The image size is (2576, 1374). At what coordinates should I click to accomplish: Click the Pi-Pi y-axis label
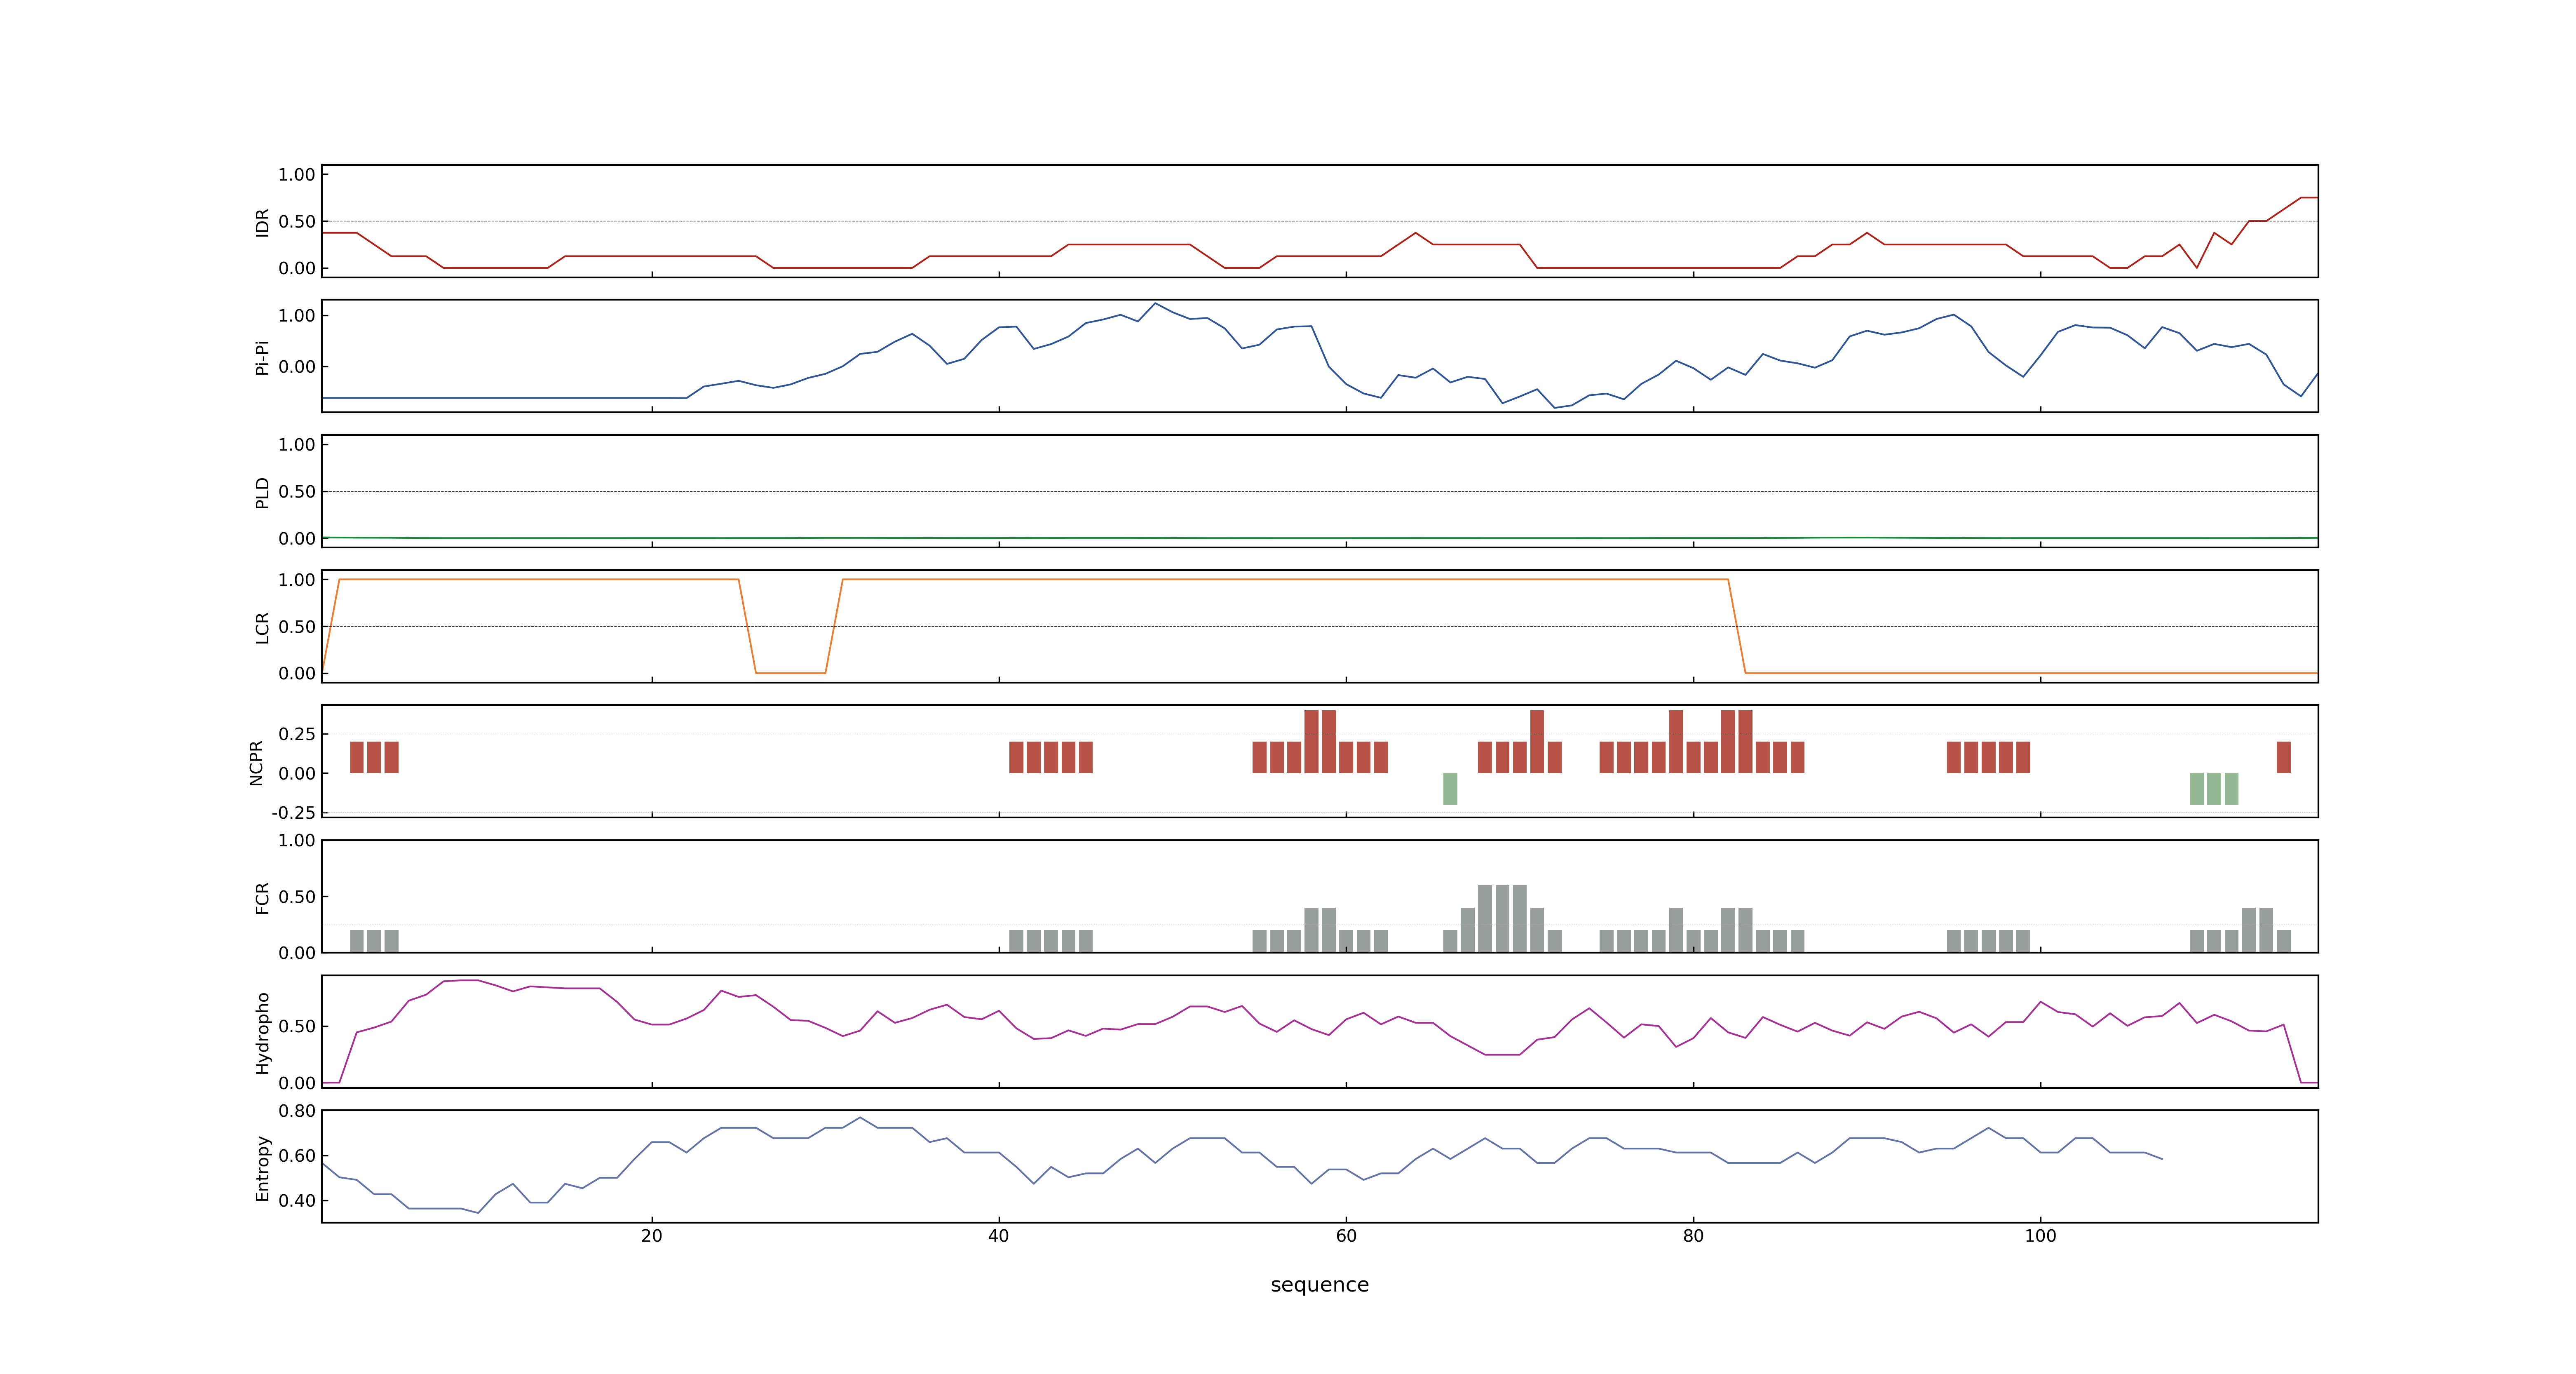click(262, 357)
